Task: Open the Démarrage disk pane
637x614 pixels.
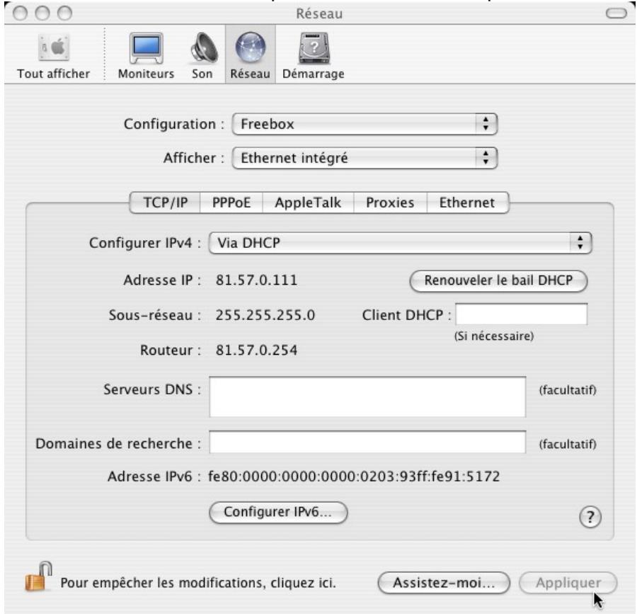Action: (314, 56)
